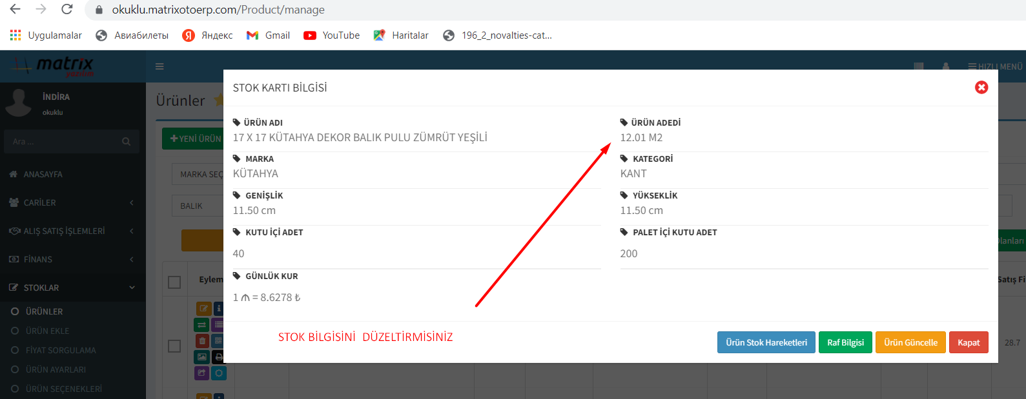Toggle the sidebar with the hamburger icon
1026x399 pixels.
[x=159, y=66]
